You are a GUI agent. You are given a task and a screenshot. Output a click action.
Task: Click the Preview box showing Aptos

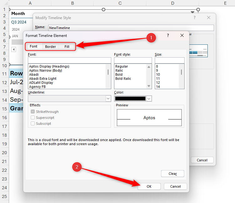149,118
